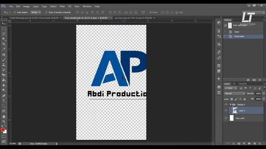The height and width of the screenshot is (149, 266).
Task: Toggle lock position
Action: point(240,99)
